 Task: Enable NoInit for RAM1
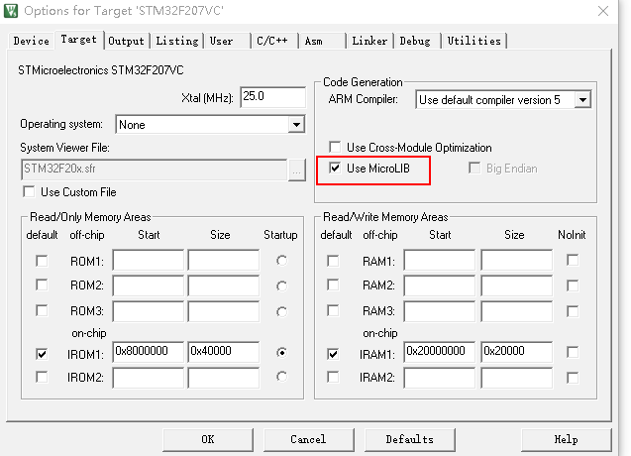coord(573,260)
